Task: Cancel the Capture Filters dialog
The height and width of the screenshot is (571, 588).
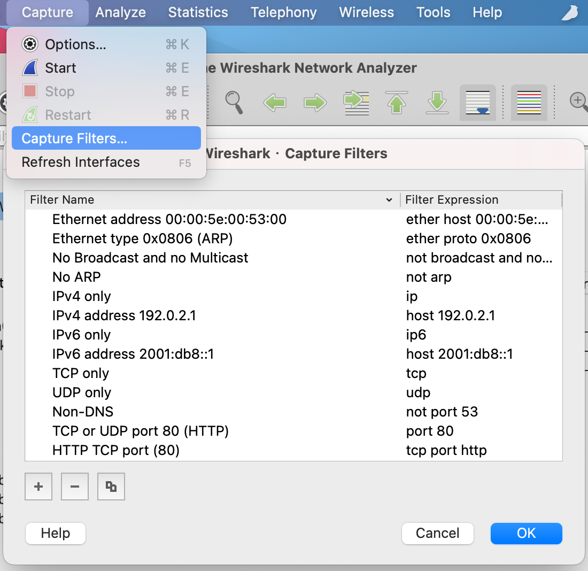Action: (x=437, y=533)
